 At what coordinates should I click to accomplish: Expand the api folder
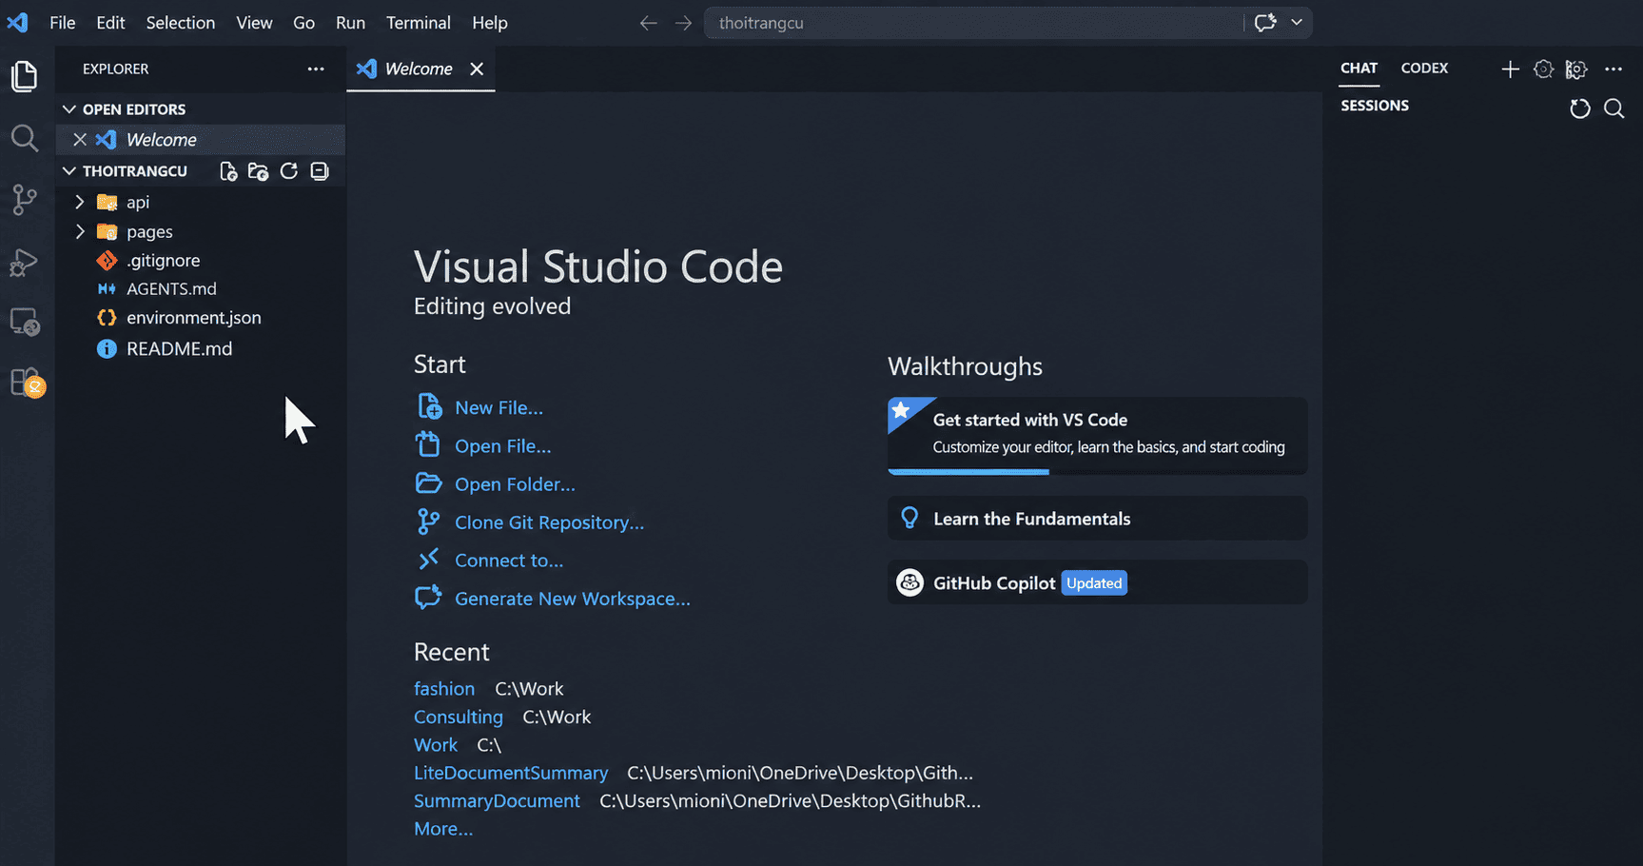80,202
